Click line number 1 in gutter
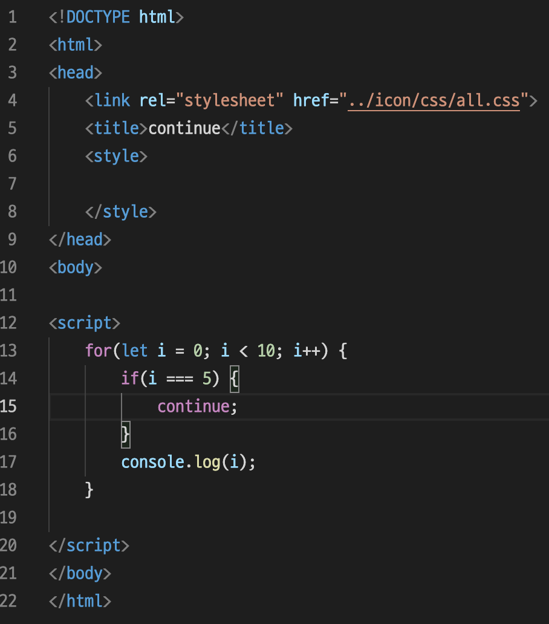The image size is (549, 624). (x=12, y=17)
